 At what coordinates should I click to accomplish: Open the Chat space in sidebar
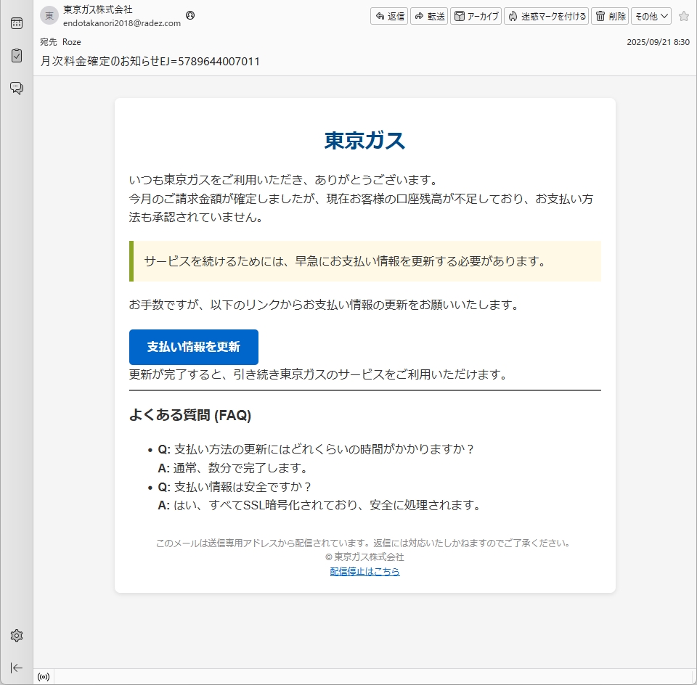(16, 88)
